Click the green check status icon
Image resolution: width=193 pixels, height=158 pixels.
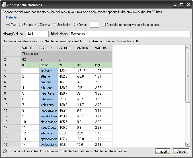(5, 151)
